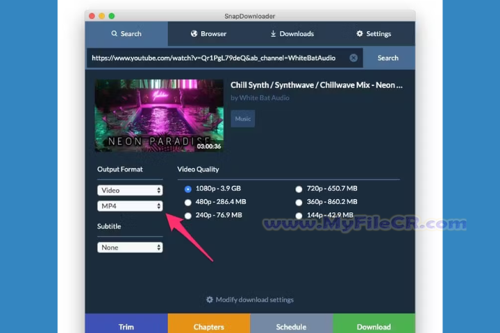The width and height of the screenshot is (500, 333).
Task: Pick 144p - 42.9 MB quality
Action: [x=299, y=216]
